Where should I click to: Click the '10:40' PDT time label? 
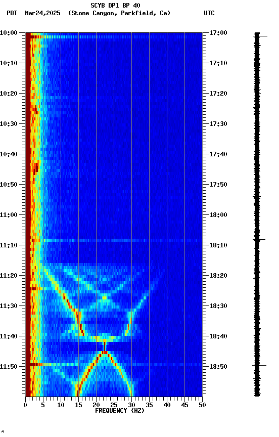9,154
